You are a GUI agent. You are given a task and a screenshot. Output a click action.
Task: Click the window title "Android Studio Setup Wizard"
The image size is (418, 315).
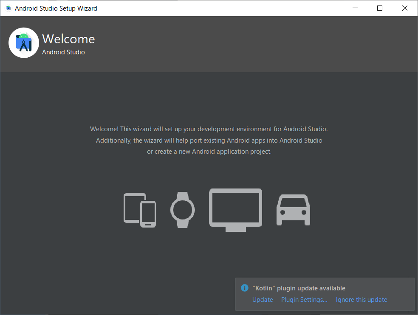tap(56, 8)
